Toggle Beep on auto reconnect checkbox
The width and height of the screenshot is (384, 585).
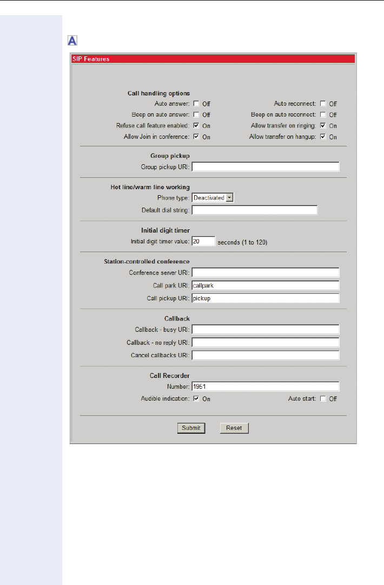[323, 114]
